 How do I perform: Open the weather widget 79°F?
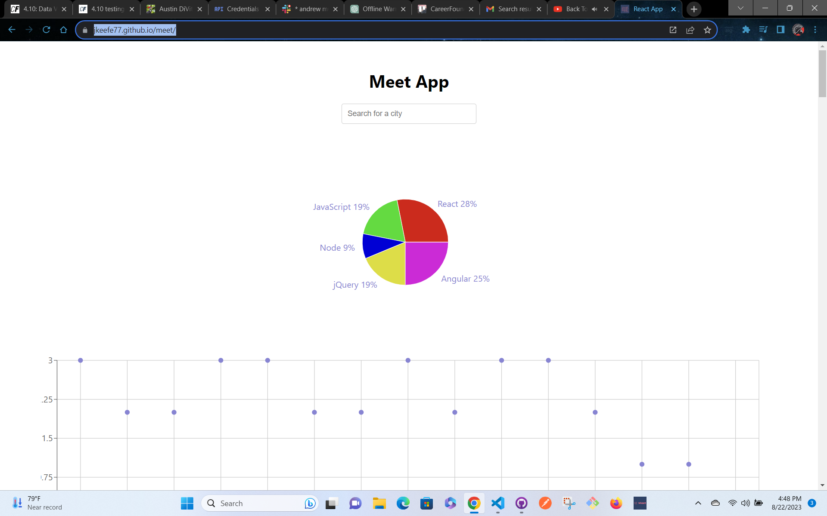point(37,503)
